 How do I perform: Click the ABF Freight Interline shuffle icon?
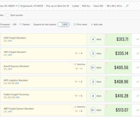pos(75,107)
